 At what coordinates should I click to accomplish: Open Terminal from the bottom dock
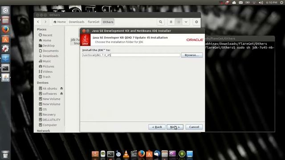[x=110, y=154]
